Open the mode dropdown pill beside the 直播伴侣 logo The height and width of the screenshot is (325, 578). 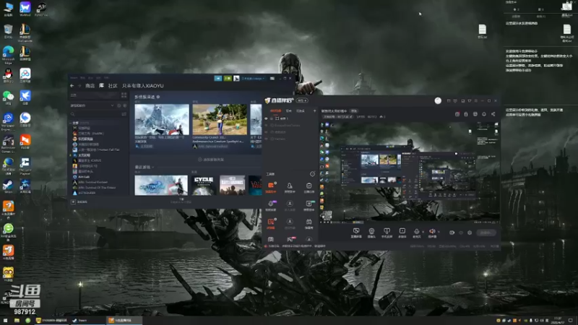click(302, 100)
